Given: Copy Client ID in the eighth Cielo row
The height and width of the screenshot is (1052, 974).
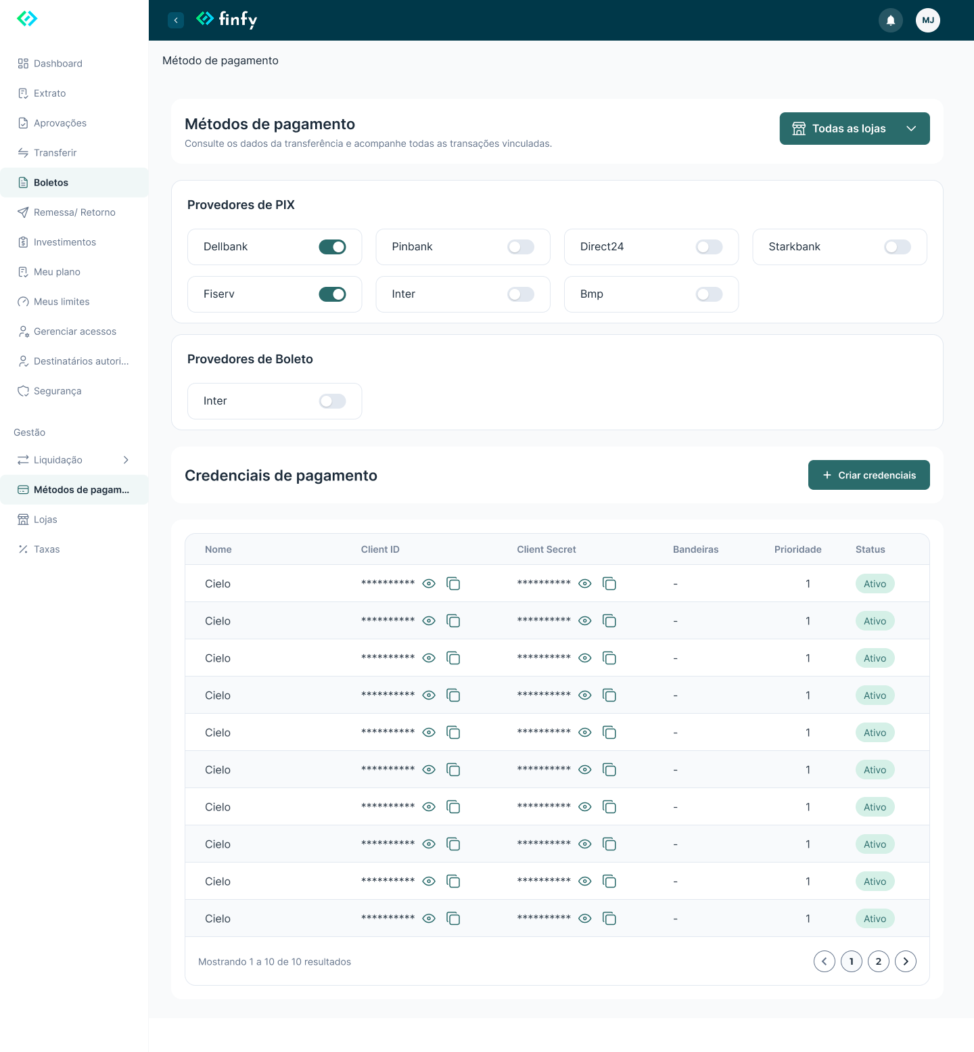Looking at the screenshot, I should pyautogui.click(x=453, y=844).
